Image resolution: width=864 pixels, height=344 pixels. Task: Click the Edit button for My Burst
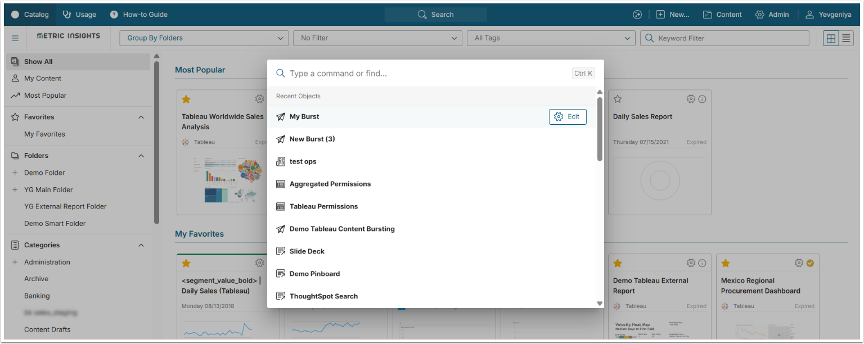tap(567, 116)
